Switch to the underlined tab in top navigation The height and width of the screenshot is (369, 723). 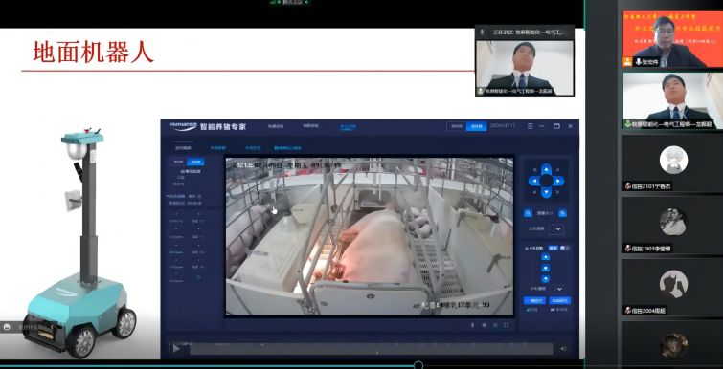tap(348, 126)
